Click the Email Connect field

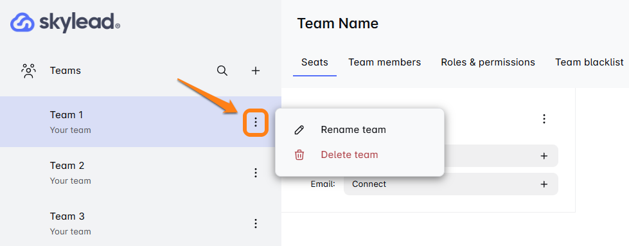point(451,184)
